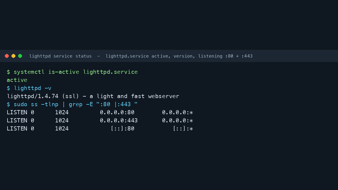Image resolution: width=338 pixels, height=190 pixels.
Task: Click the third LISTEN row's state word
Action: click(x=17, y=129)
